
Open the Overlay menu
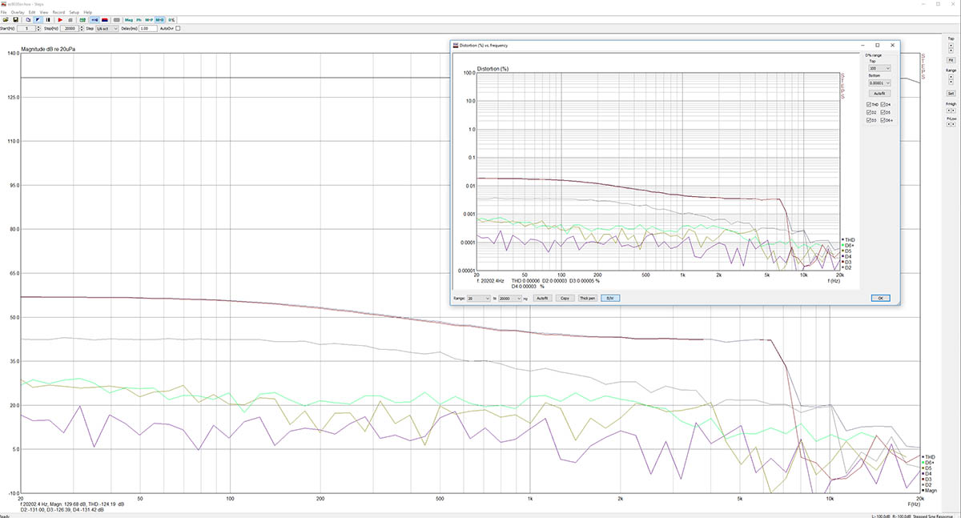point(18,12)
